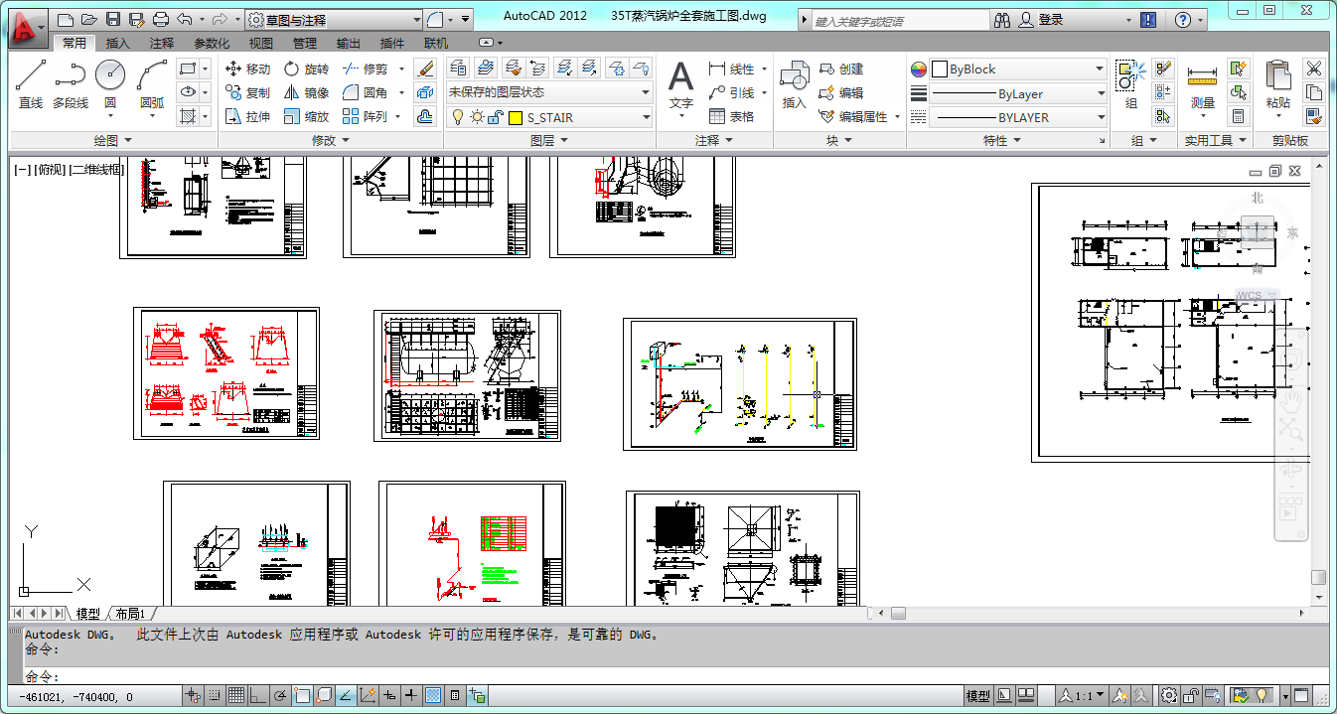Click the 编辑属性 button
This screenshot has width=1337, height=714.
(853, 116)
